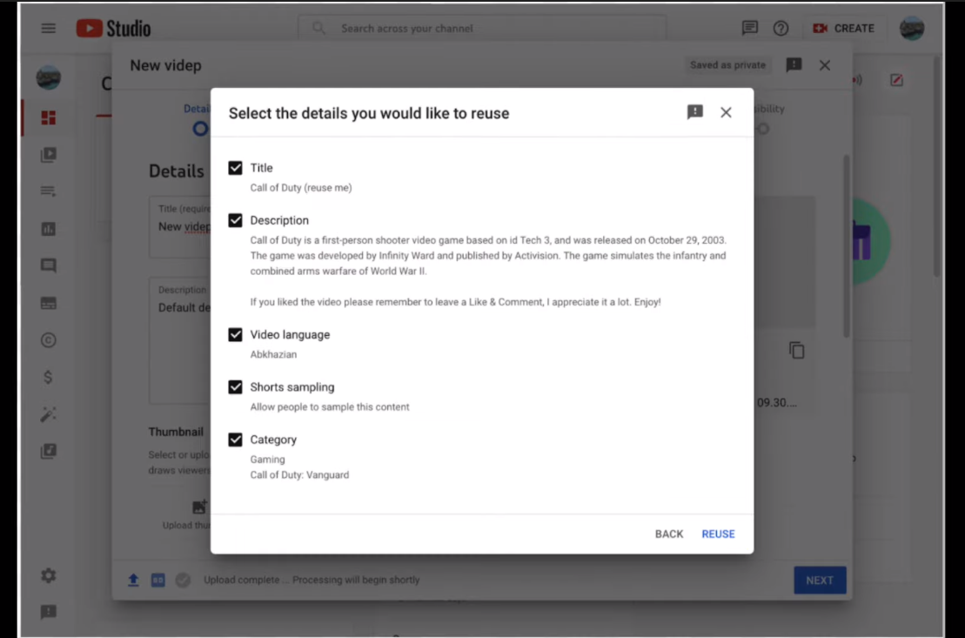The image size is (965, 638).
Task: Open Subtitles in the sidebar
Action: (x=48, y=303)
